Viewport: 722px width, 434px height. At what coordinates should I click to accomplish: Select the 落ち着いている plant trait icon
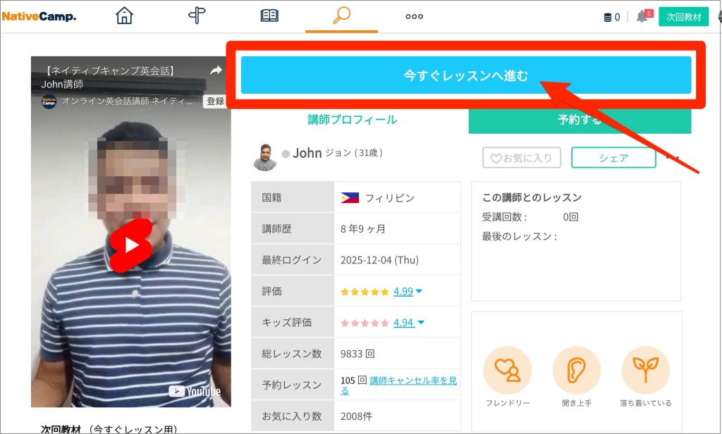645,369
